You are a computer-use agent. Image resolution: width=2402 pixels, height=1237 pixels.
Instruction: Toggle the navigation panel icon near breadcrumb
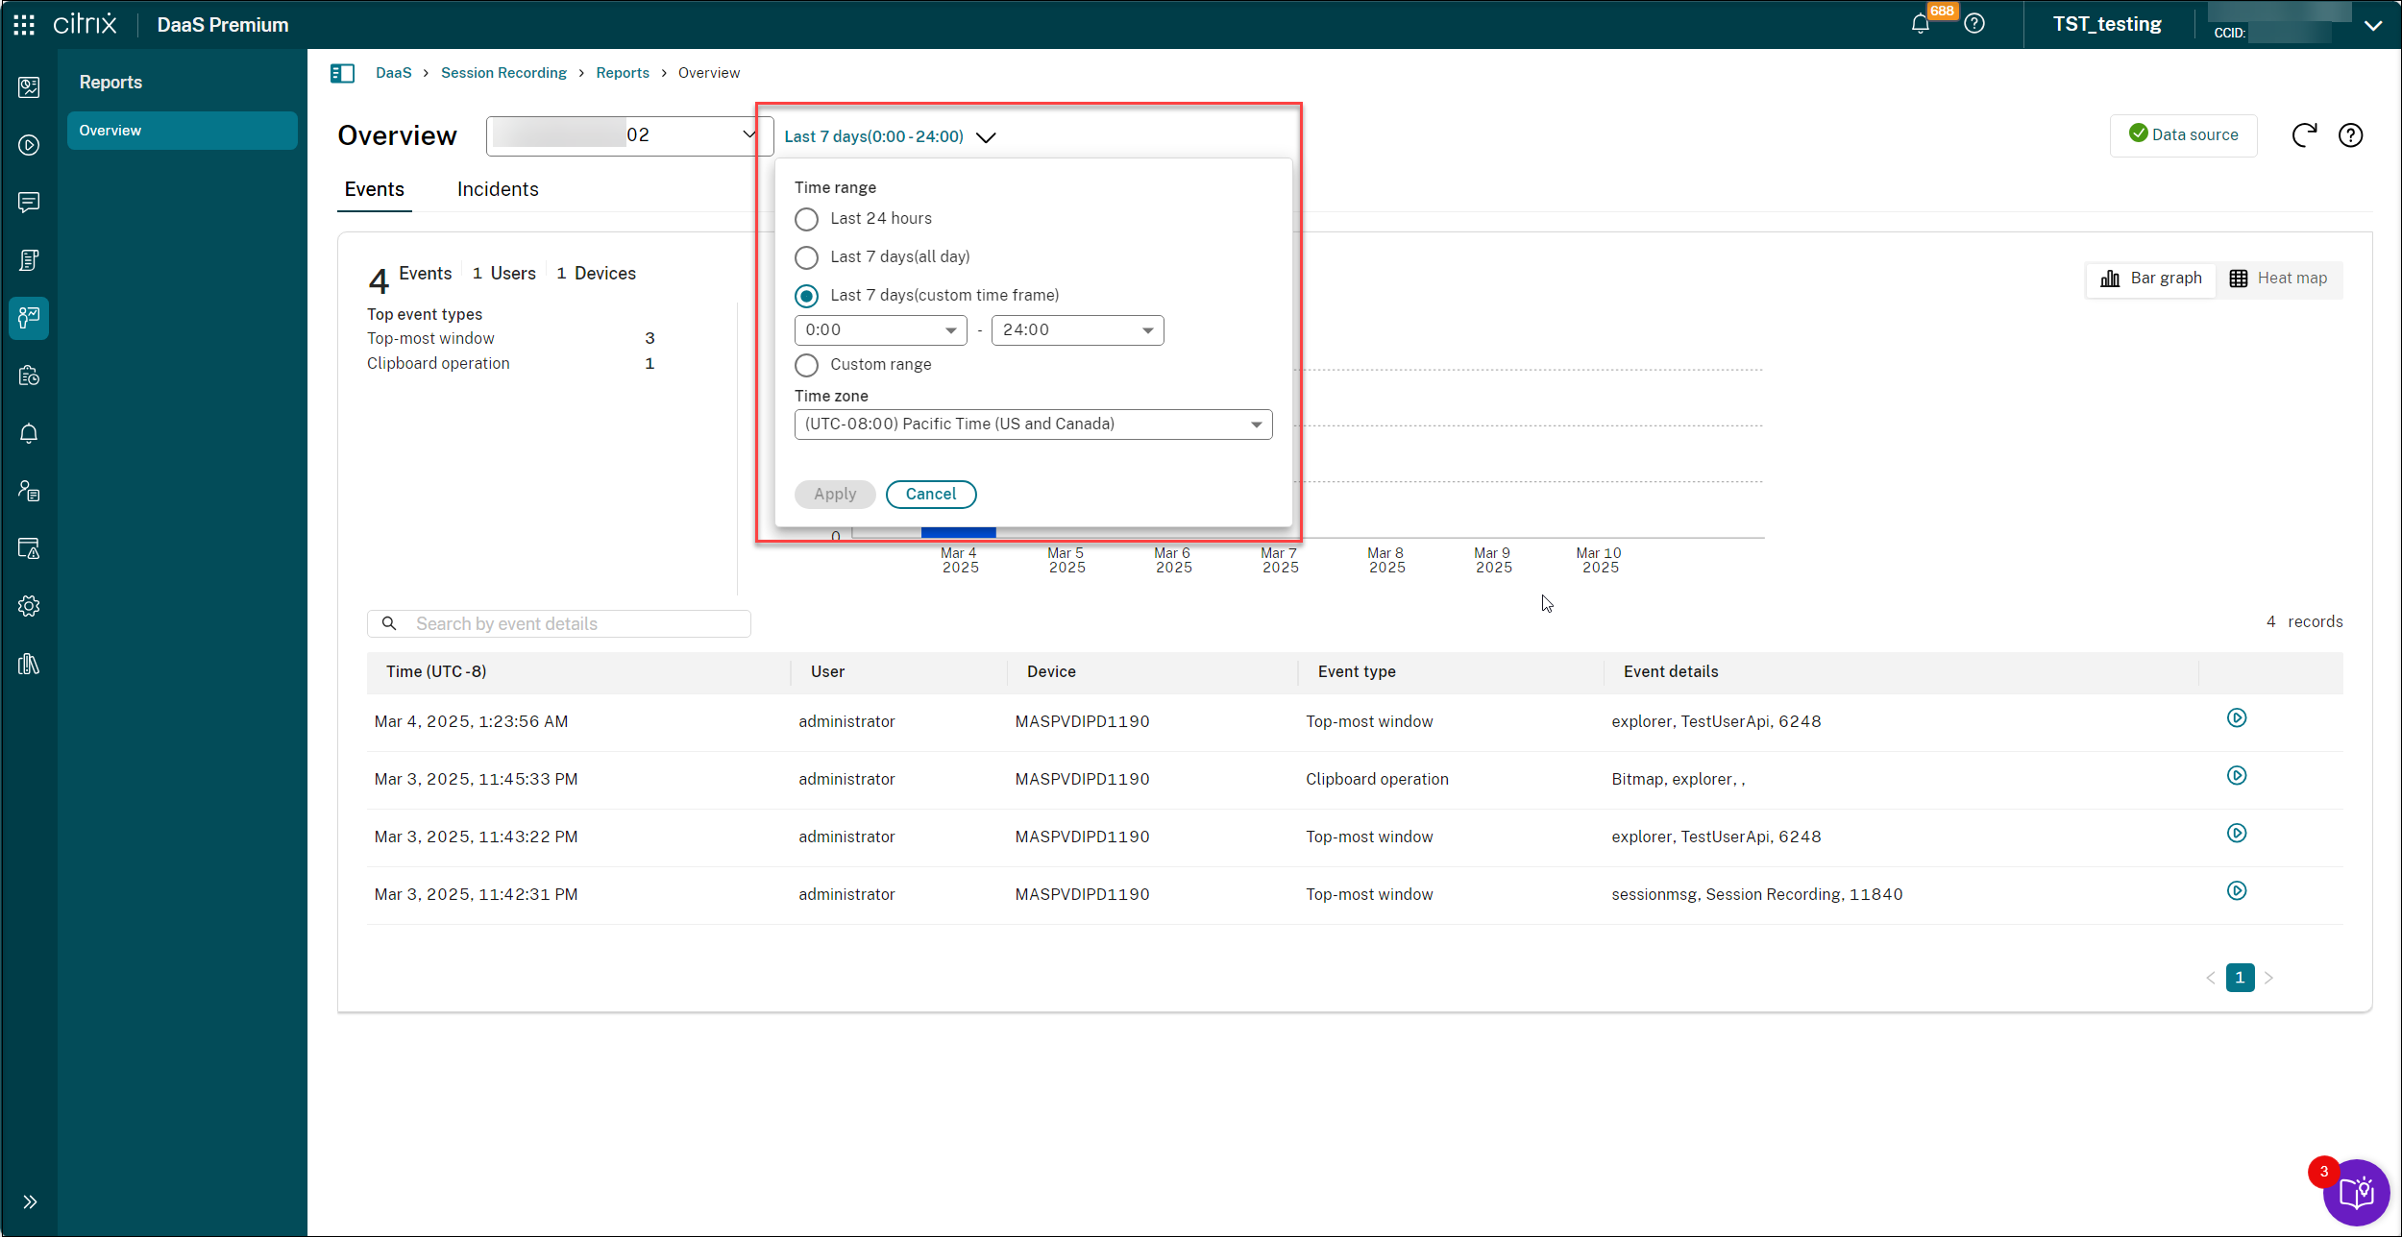(342, 73)
